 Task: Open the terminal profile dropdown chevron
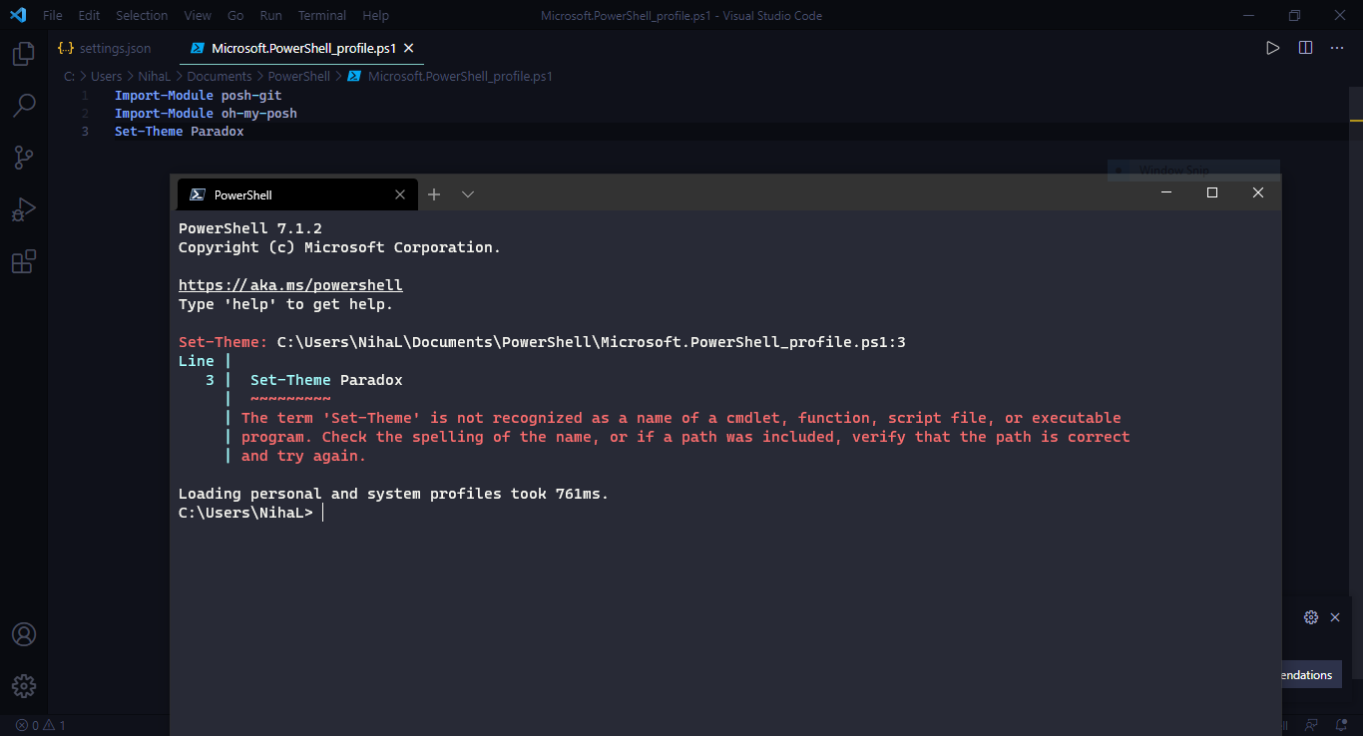(x=467, y=193)
